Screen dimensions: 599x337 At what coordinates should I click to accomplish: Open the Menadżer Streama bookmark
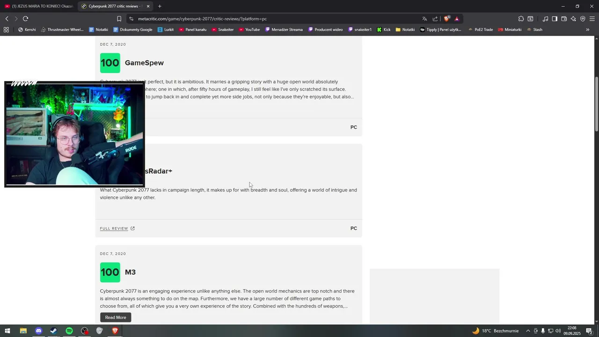click(x=284, y=29)
